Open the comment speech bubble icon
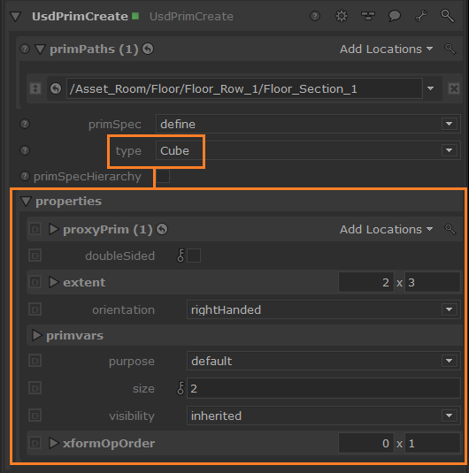 [x=394, y=16]
